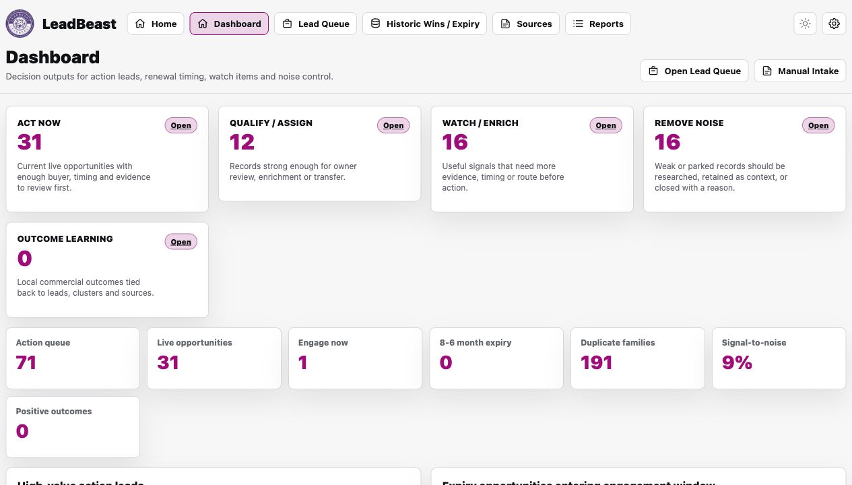Click OUTCOME LEARNING count 0
The image size is (852, 485).
[24, 259]
